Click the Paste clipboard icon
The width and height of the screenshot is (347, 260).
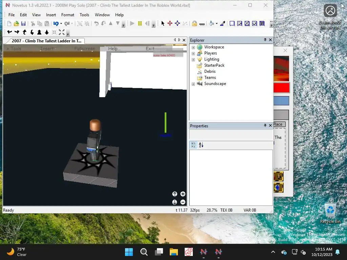pos(47,23)
